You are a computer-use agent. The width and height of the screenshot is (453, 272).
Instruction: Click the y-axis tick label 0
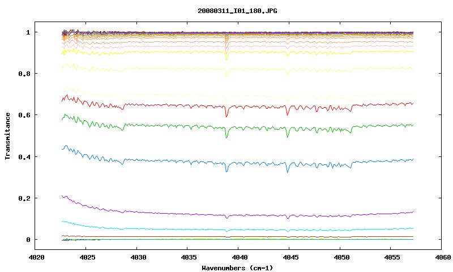(28, 240)
